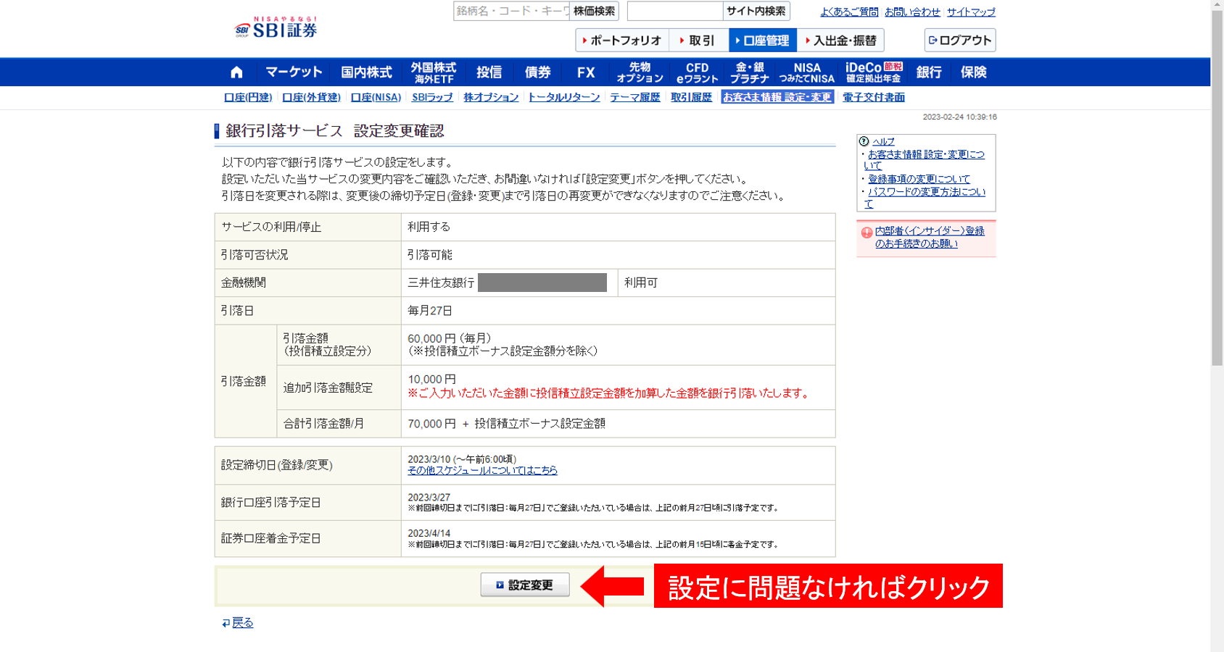This screenshot has width=1224, height=652.
Task: Open the 口座管理 menu tab
Action: 764,41
